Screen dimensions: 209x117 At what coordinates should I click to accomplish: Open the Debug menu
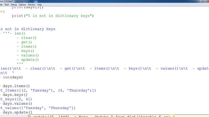[14, 5]
